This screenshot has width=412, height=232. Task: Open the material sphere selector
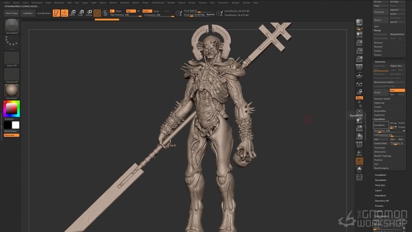[12, 91]
